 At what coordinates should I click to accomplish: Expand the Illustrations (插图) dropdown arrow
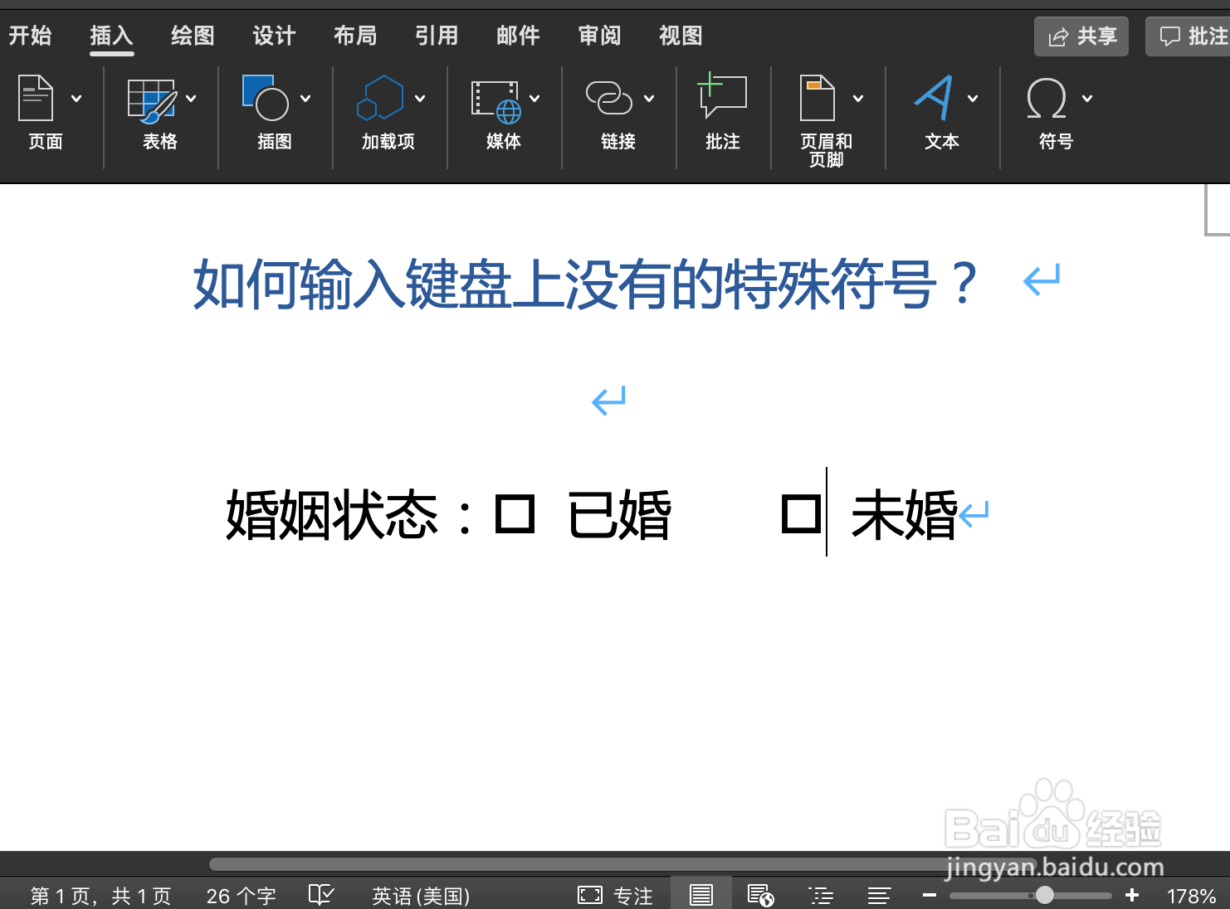[305, 99]
